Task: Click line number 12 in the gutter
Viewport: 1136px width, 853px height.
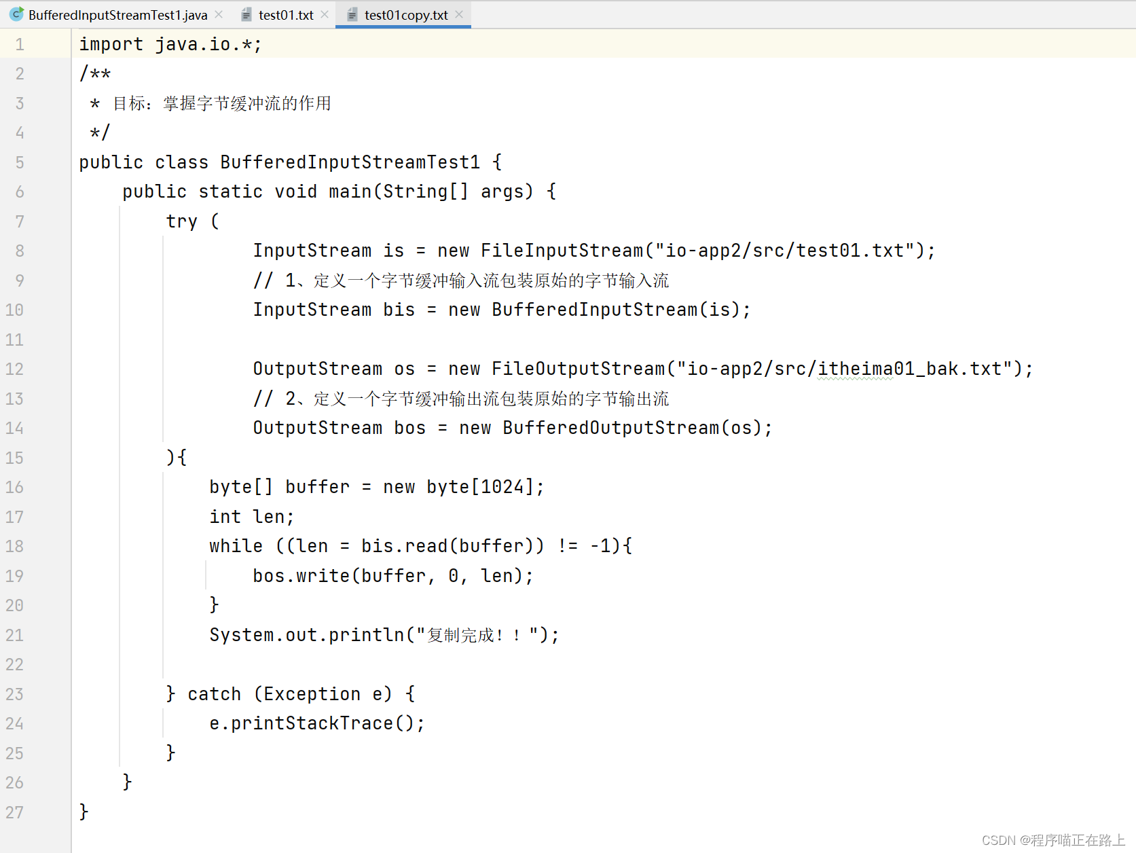Action: click(x=15, y=369)
